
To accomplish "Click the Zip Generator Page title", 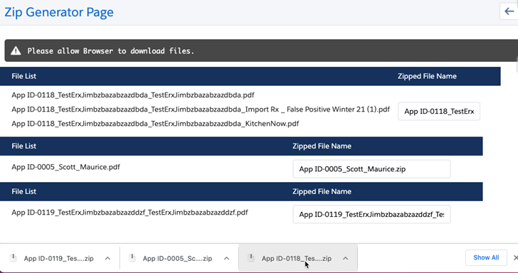I will tap(59, 12).
